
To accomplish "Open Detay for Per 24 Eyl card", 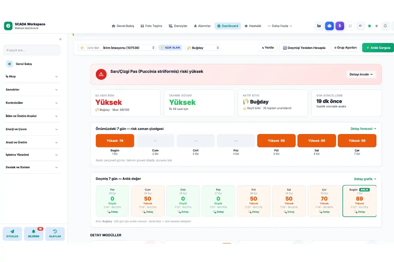I will tap(112, 212).
